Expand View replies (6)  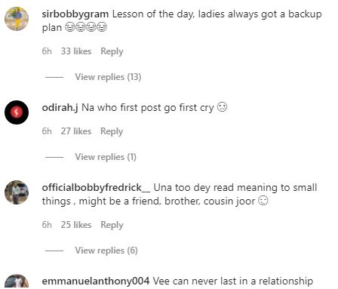106,251
